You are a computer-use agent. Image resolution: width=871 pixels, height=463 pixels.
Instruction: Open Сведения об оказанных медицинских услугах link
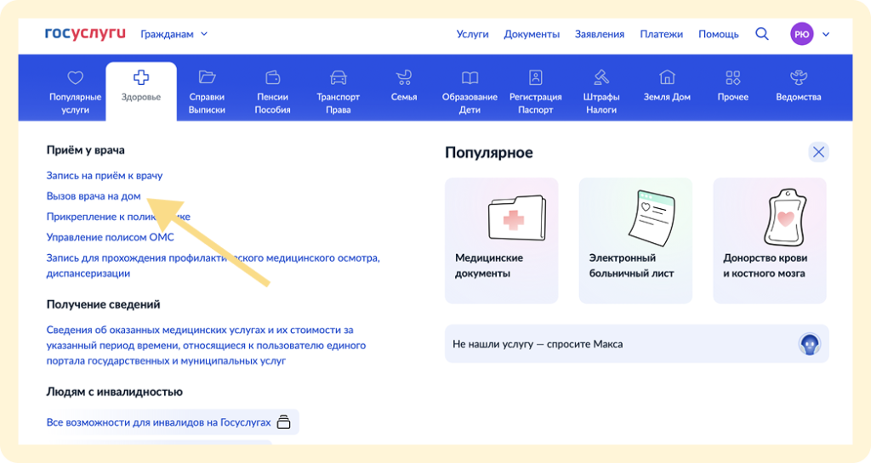tap(206, 345)
